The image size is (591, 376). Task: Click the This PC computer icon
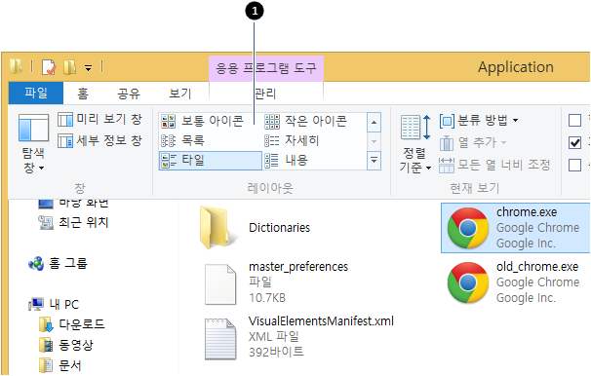(x=36, y=304)
